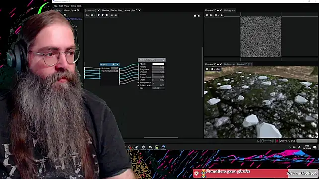The image size is (319, 179).
Task: Click the last arrow icon in graph toolbar
Action: [x=116, y=15]
